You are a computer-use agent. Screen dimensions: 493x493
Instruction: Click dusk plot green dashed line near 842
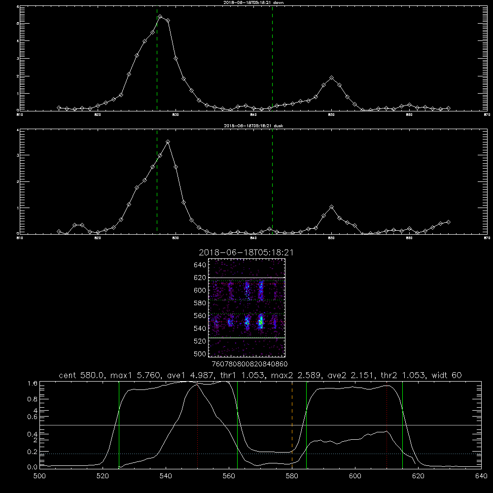(272, 181)
